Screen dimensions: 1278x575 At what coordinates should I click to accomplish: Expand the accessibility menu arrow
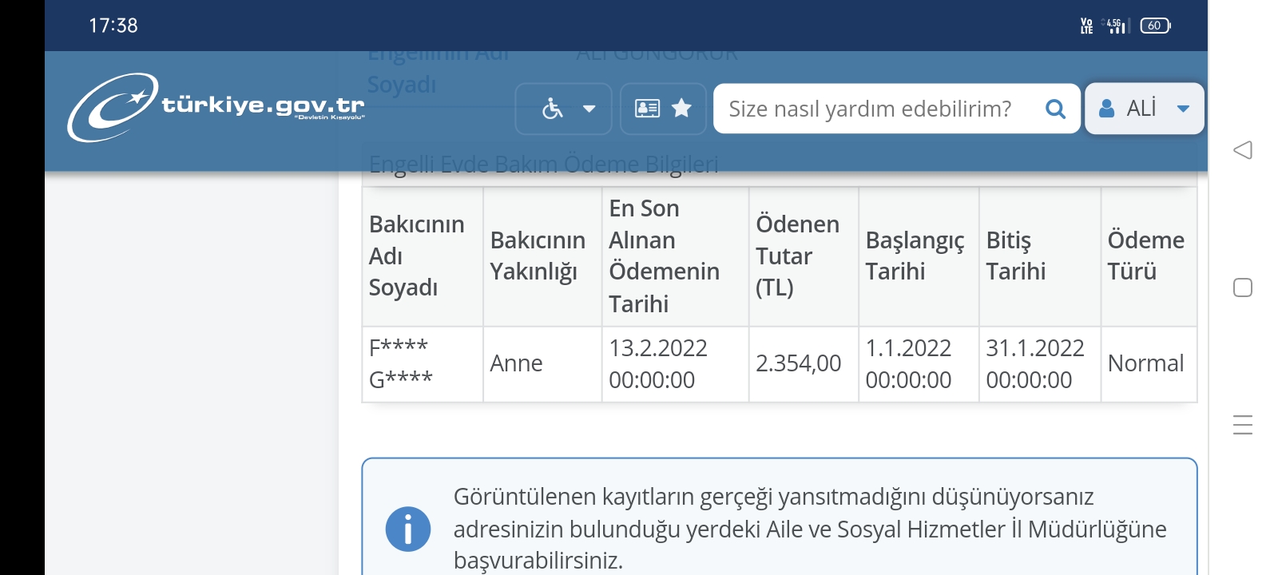(x=589, y=109)
